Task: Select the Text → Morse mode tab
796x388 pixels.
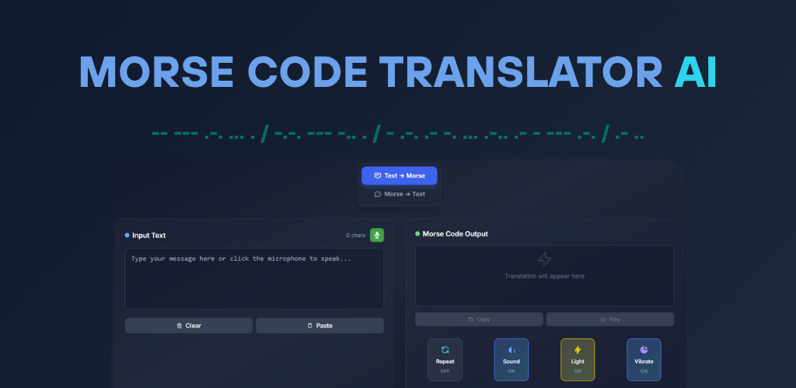Action: click(x=399, y=176)
